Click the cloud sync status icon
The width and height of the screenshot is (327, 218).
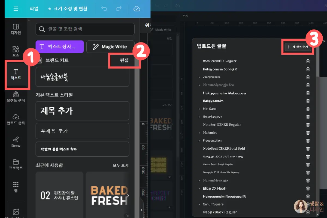point(137,9)
